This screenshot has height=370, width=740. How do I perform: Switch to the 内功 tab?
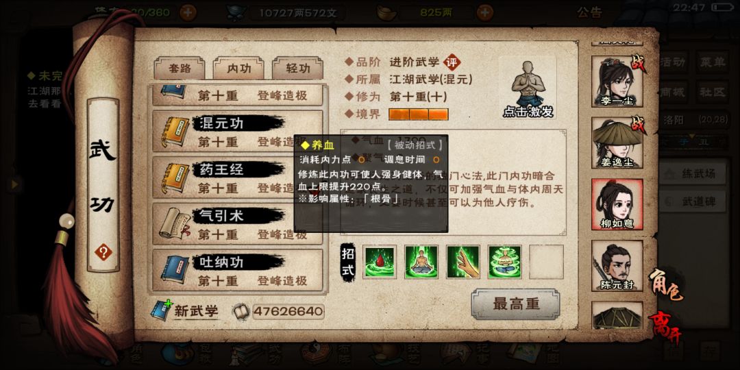pos(239,69)
